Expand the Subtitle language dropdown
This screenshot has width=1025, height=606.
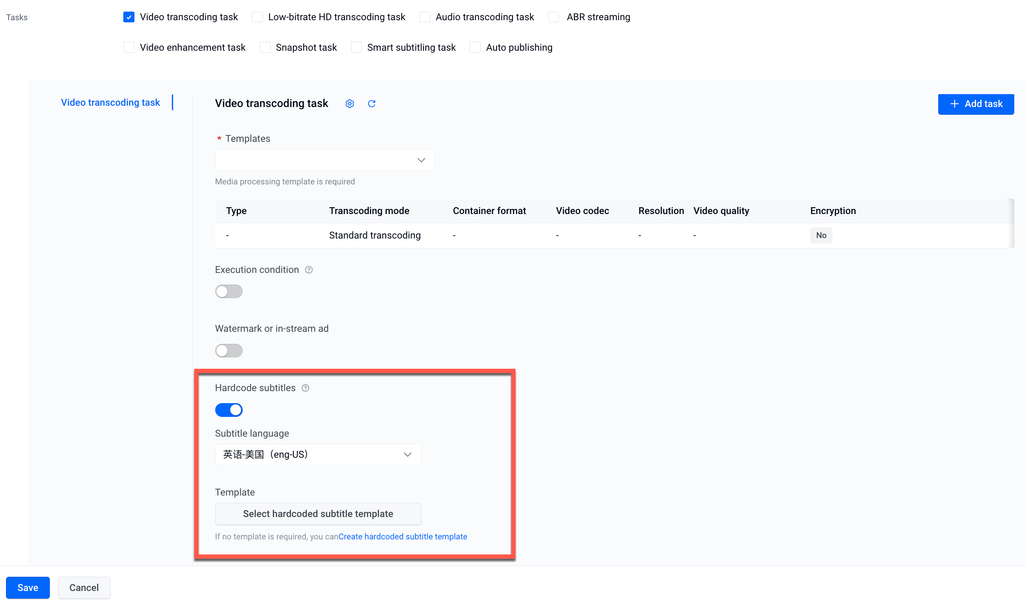[318, 455]
